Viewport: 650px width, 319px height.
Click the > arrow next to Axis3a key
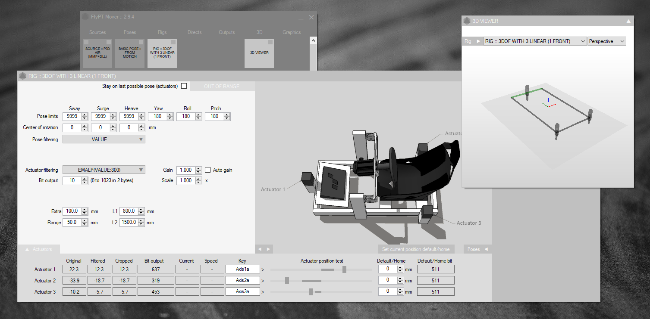263,292
